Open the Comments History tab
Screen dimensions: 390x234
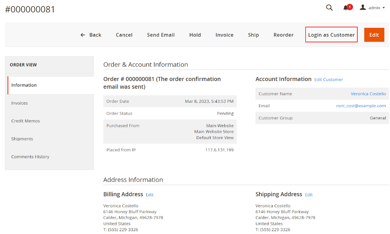(x=30, y=157)
